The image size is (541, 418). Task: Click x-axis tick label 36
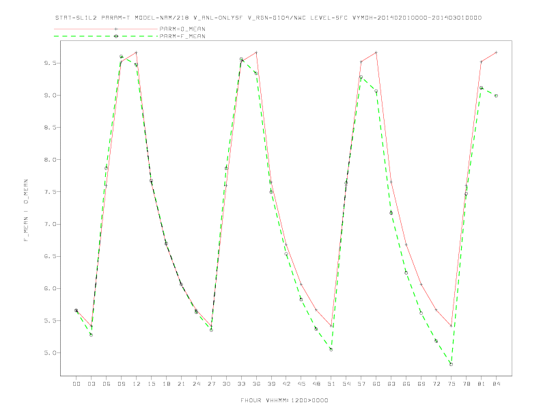coord(256,384)
